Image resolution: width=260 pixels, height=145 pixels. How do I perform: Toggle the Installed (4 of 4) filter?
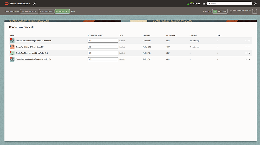[62, 11]
